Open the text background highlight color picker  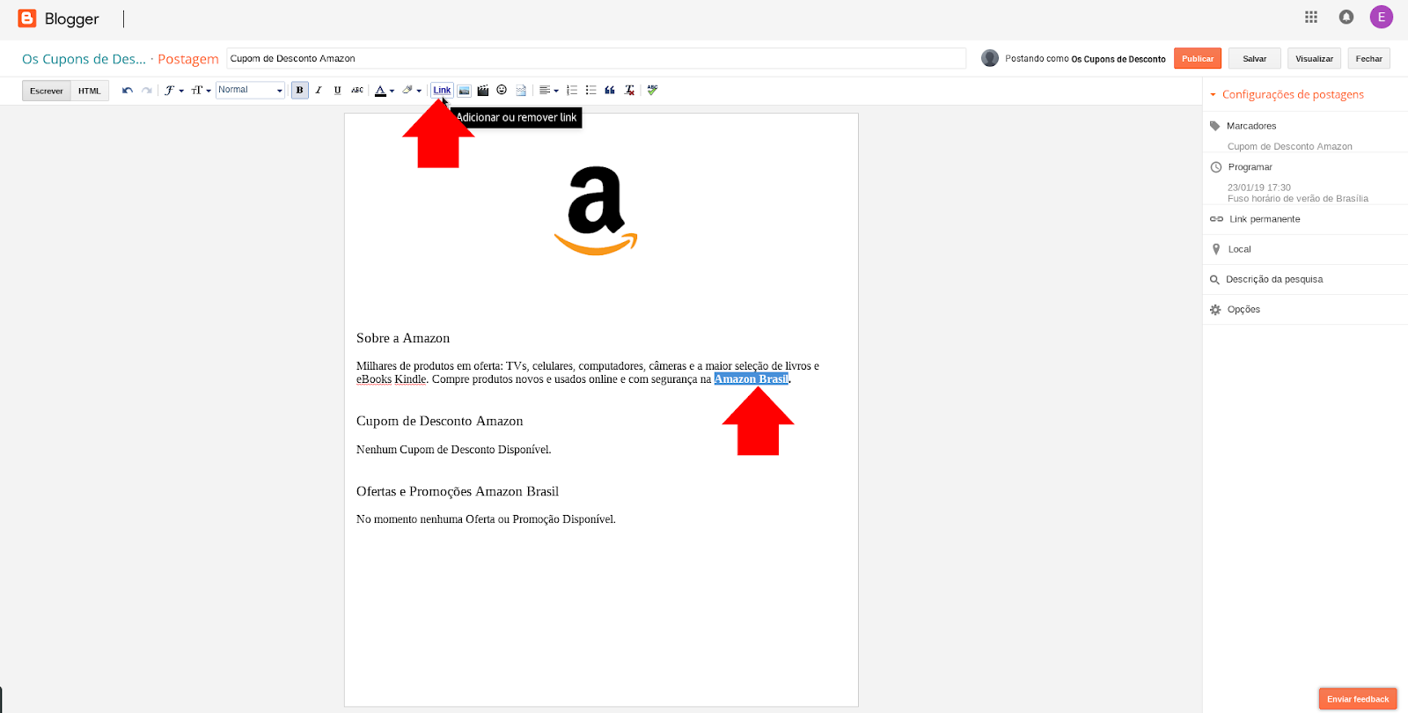coord(412,91)
